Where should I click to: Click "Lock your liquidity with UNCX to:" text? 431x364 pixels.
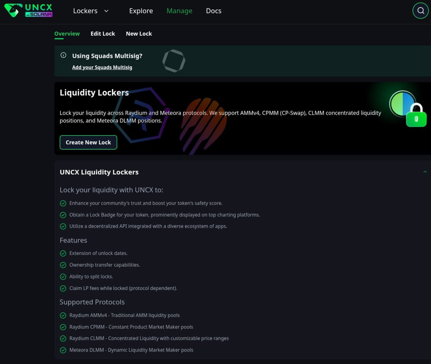coord(111,190)
